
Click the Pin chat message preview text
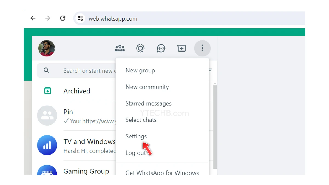89,121
